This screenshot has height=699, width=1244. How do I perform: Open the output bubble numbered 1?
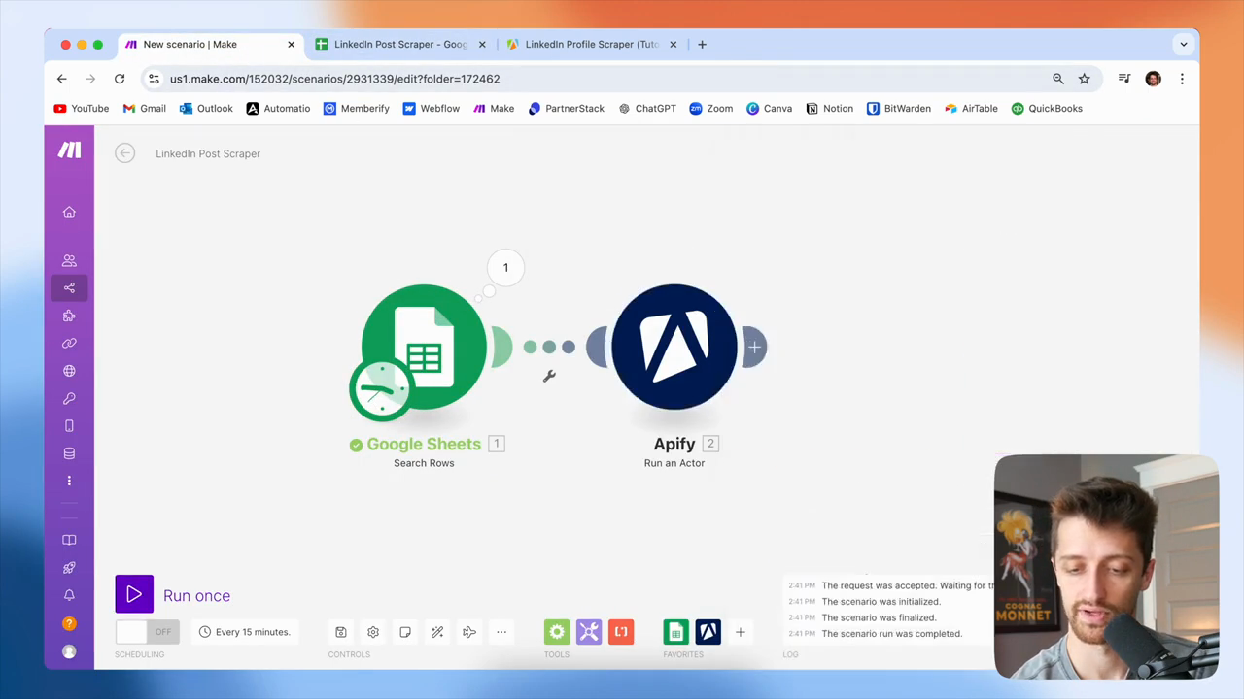point(505,268)
